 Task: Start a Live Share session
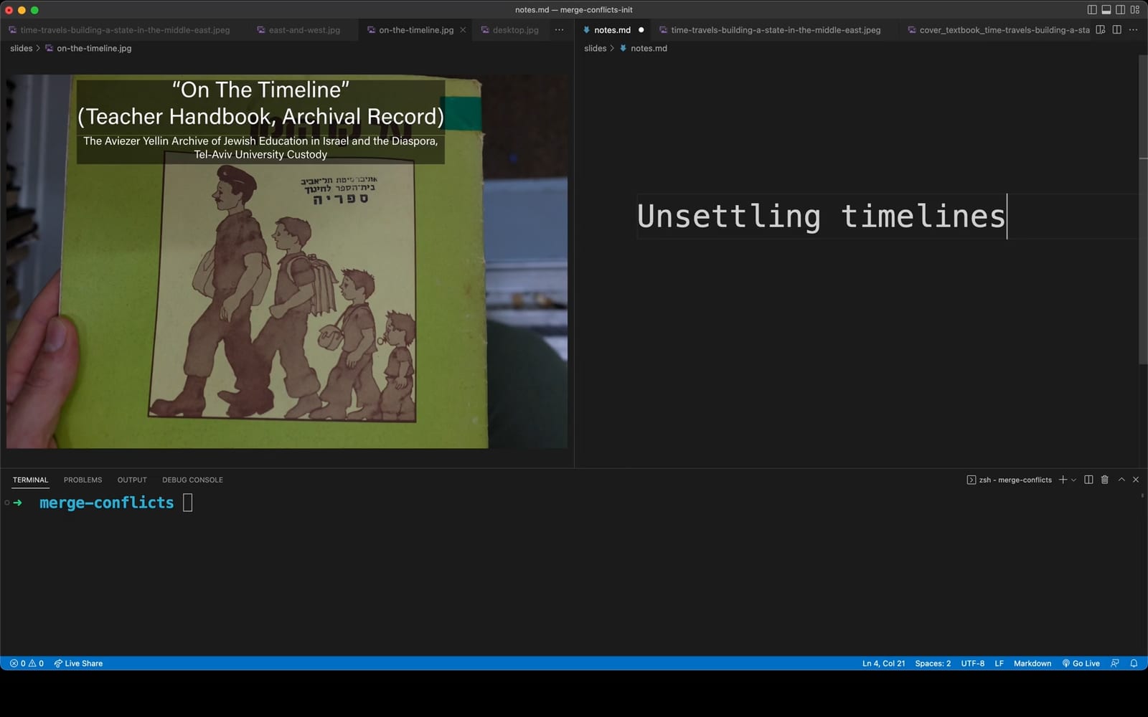(78, 663)
